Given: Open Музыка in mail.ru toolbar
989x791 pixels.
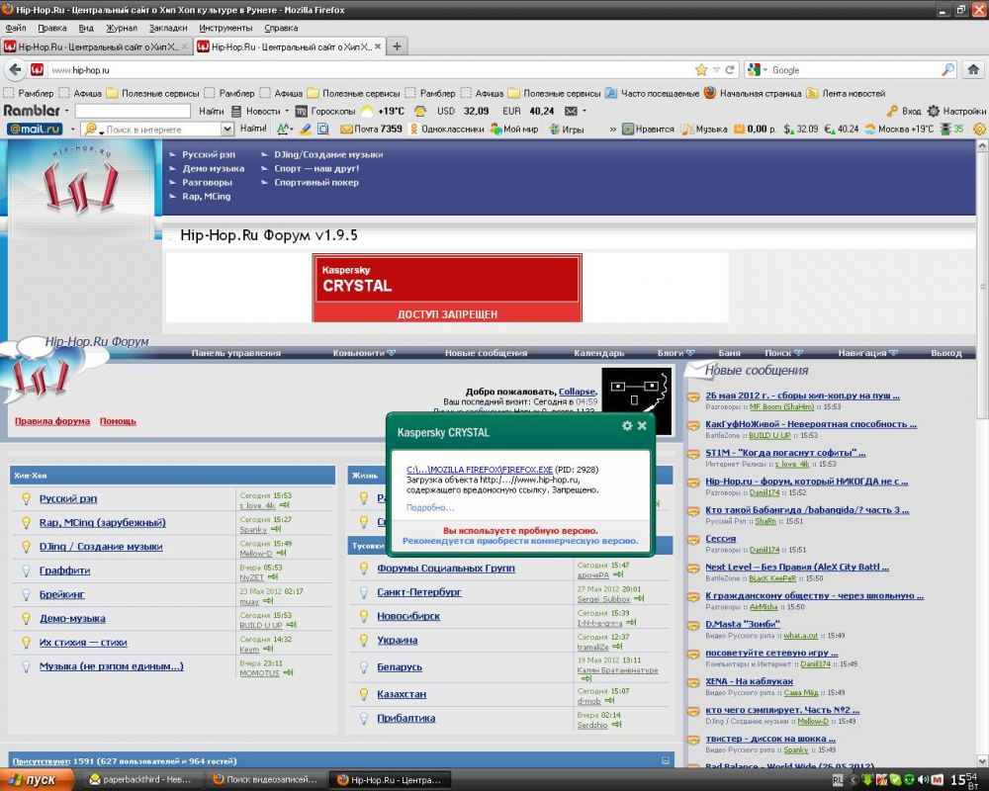Looking at the screenshot, I should click(x=704, y=129).
